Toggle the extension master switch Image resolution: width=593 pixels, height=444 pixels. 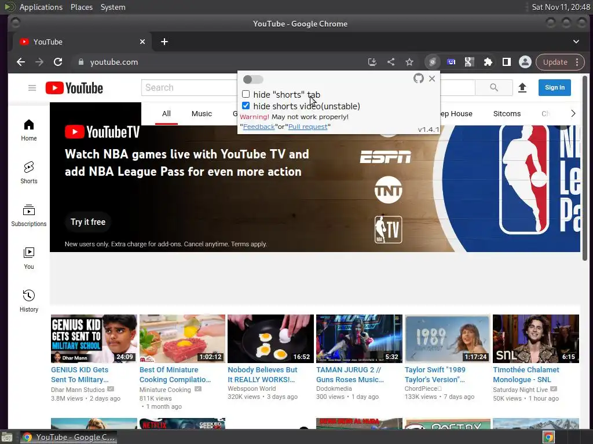(253, 79)
